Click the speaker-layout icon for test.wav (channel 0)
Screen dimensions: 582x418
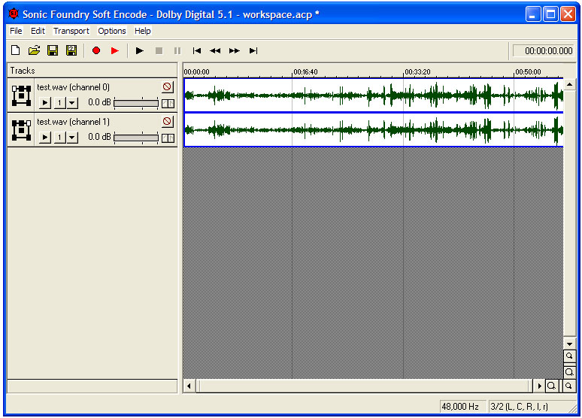coord(21,95)
